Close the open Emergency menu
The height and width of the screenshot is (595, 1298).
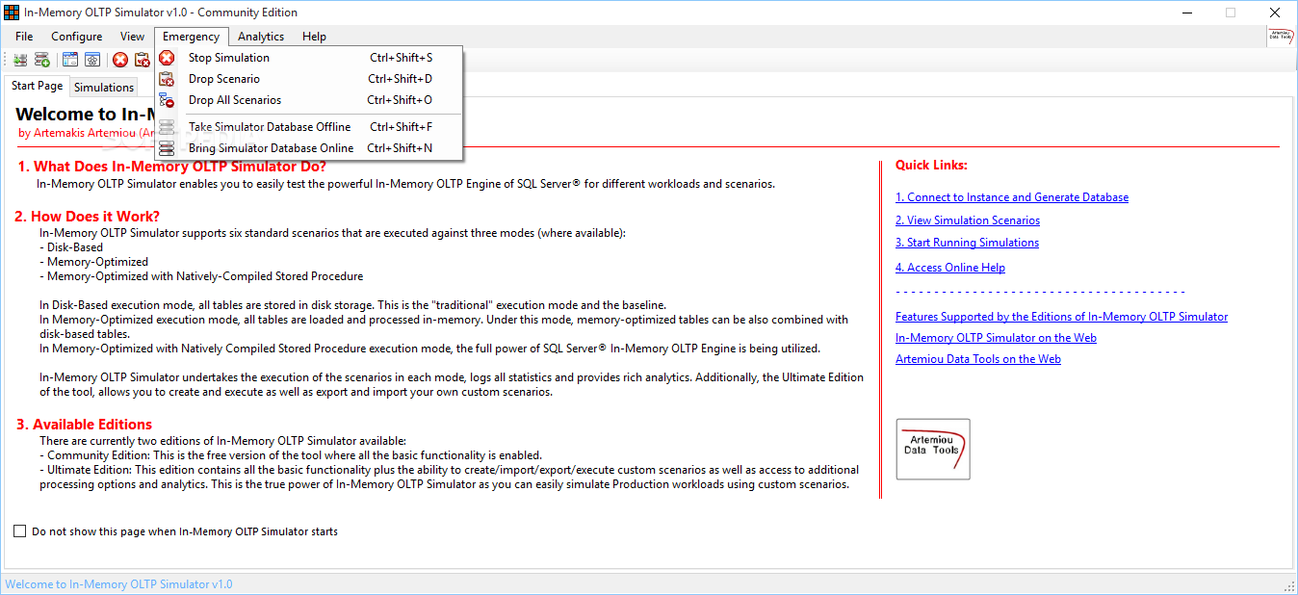pyautogui.click(x=192, y=37)
